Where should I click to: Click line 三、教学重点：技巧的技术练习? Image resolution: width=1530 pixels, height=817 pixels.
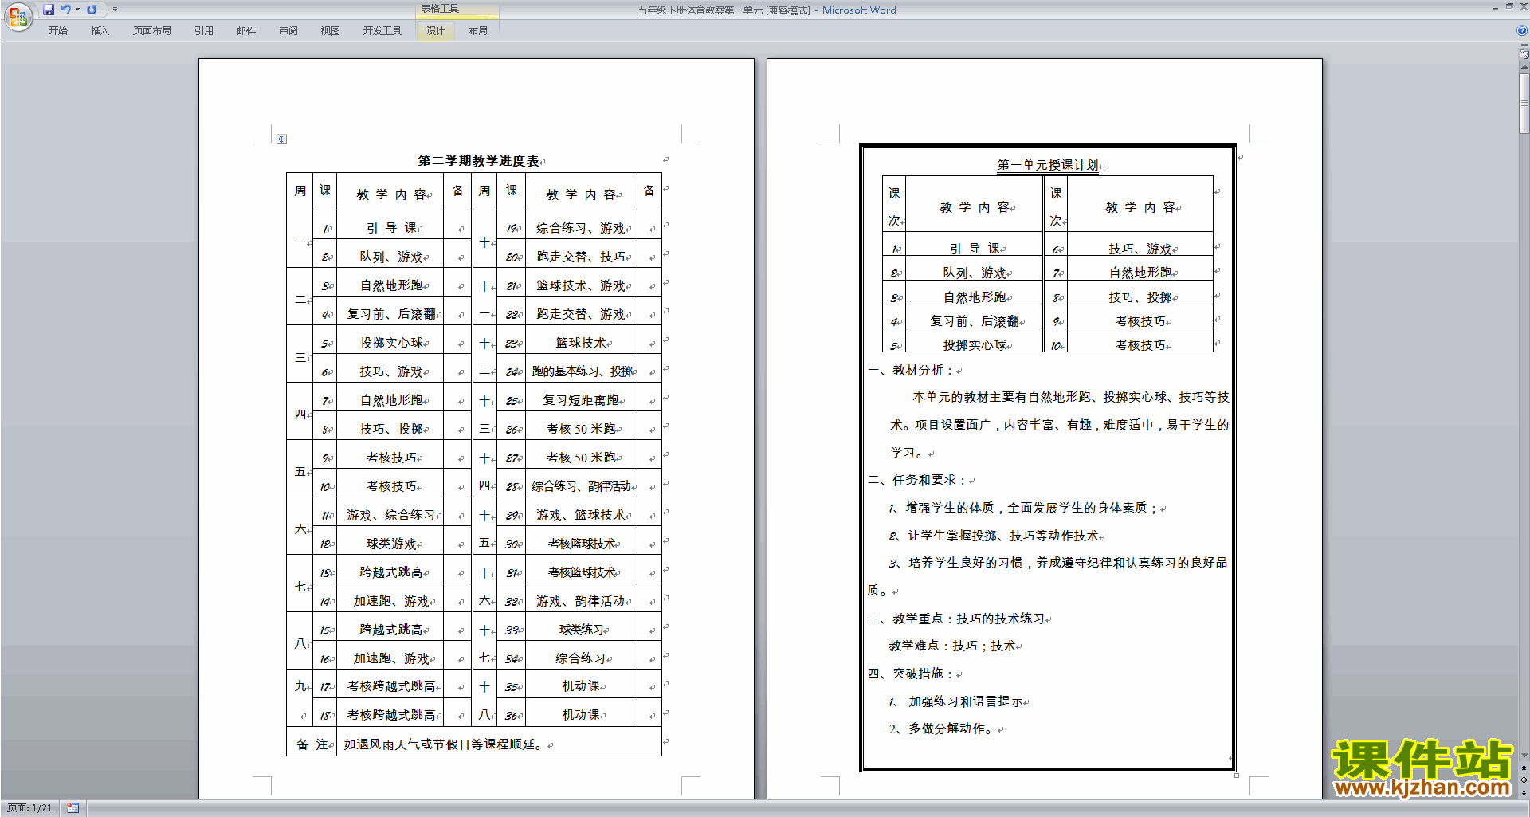tap(956, 619)
